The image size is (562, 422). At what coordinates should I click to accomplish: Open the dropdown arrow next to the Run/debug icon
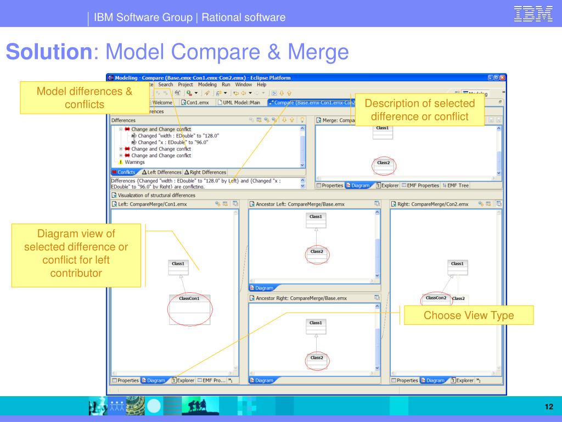point(196,93)
